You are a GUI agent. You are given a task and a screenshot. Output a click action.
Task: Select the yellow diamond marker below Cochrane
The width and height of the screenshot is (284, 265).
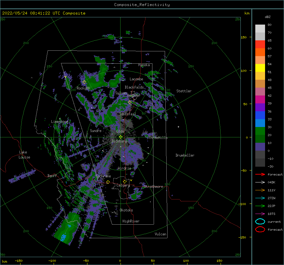click(108, 182)
